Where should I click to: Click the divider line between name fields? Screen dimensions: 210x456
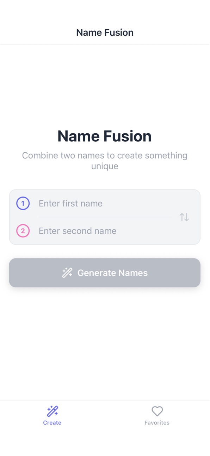(x=105, y=217)
